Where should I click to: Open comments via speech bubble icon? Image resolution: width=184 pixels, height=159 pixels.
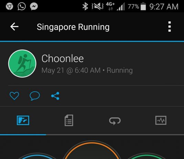tap(35, 96)
